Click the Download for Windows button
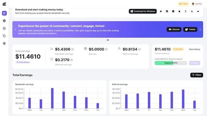207x116 pixels. (x=143, y=11)
